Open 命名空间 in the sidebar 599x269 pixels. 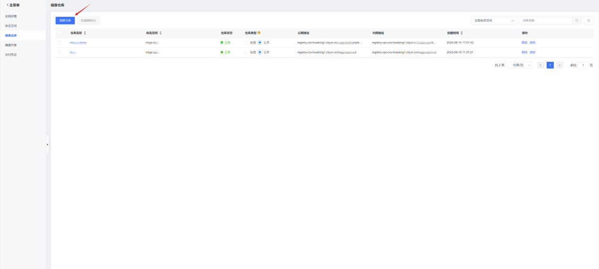[x=11, y=25]
